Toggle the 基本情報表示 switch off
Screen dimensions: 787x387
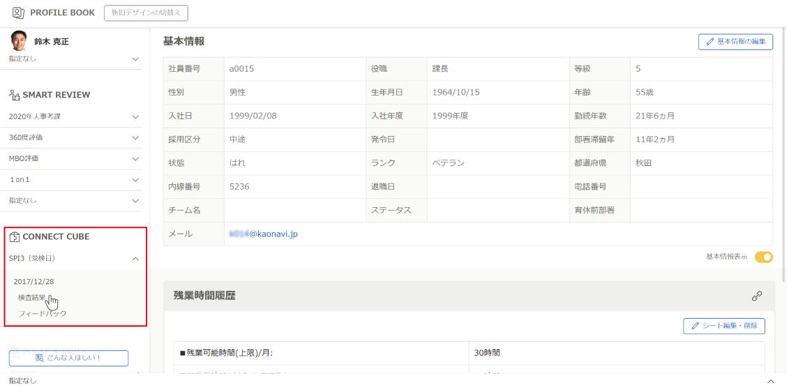tap(763, 257)
